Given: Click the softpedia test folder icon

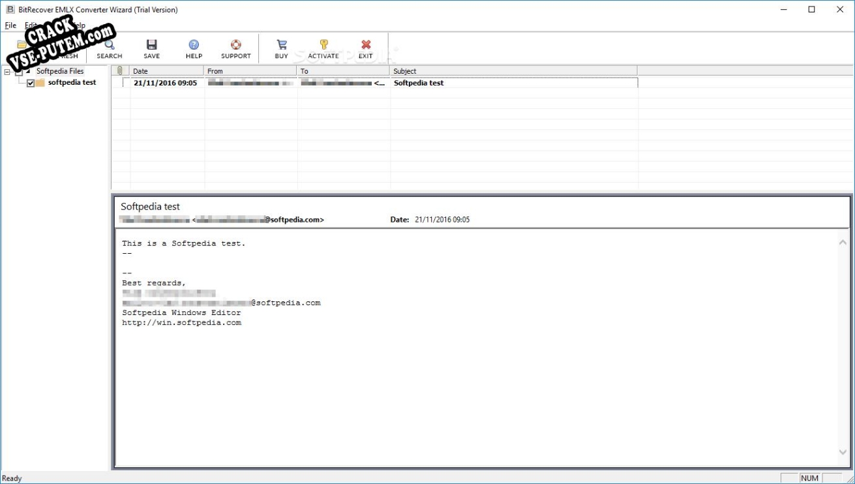Looking at the screenshot, I should (40, 83).
